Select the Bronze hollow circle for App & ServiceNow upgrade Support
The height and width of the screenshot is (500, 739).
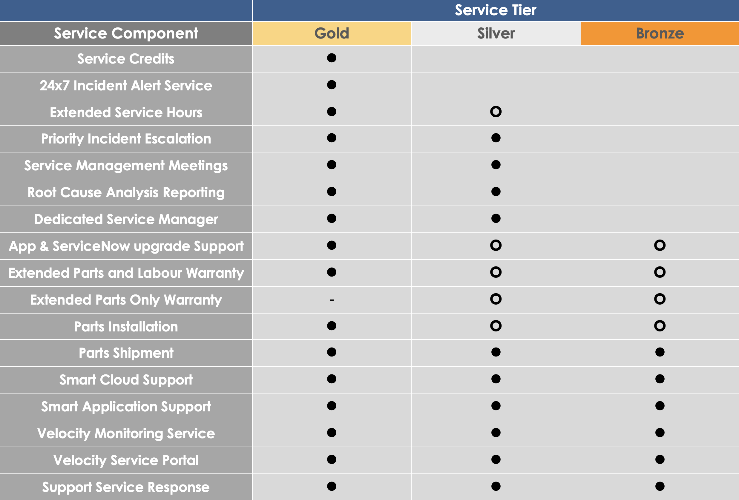[x=660, y=245]
